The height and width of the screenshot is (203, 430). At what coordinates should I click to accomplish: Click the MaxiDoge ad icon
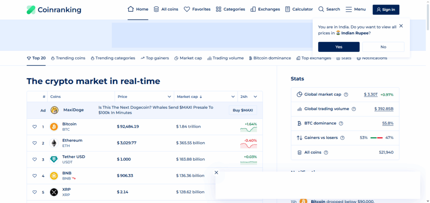(x=55, y=110)
